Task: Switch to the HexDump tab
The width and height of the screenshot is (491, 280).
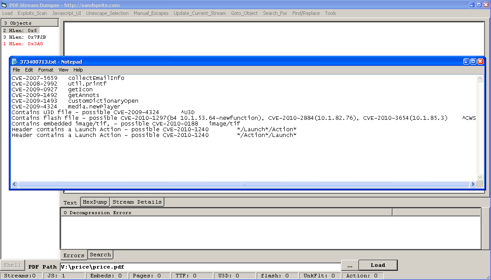Action: (x=95, y=202)
